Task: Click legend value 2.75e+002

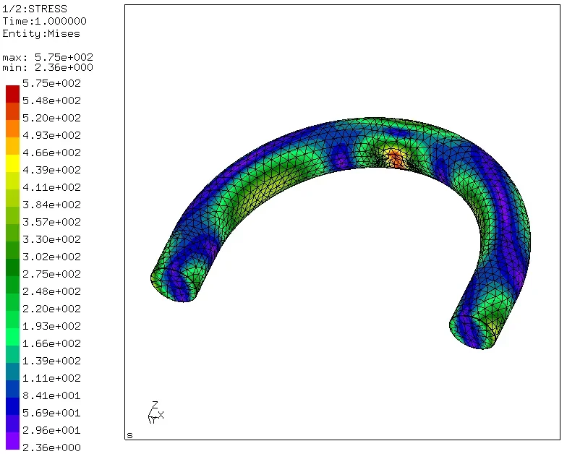Action: [x=52, y=274]
